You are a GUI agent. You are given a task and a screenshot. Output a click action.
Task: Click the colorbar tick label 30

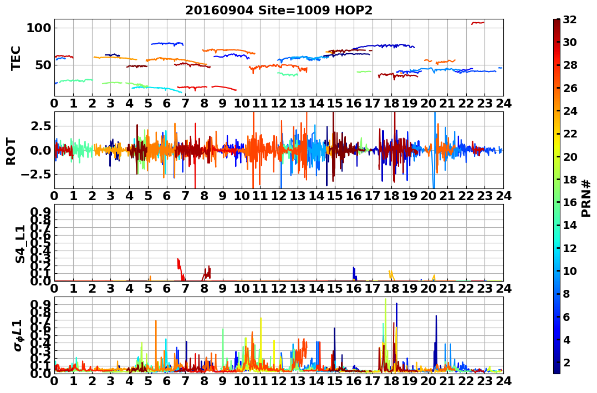(x=570, y=42)
